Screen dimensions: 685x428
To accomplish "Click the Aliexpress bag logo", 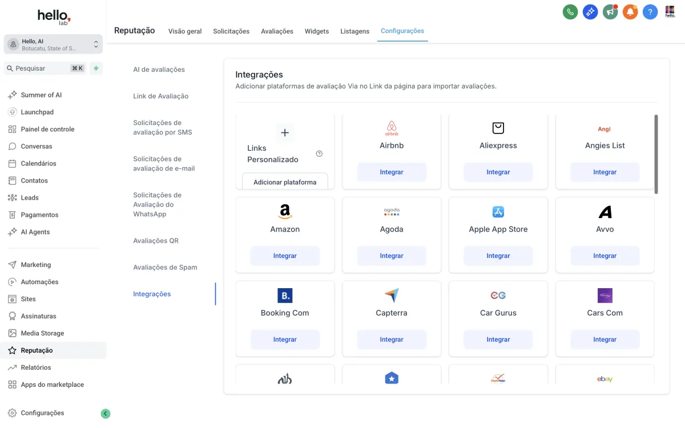I will click(498, 128).
